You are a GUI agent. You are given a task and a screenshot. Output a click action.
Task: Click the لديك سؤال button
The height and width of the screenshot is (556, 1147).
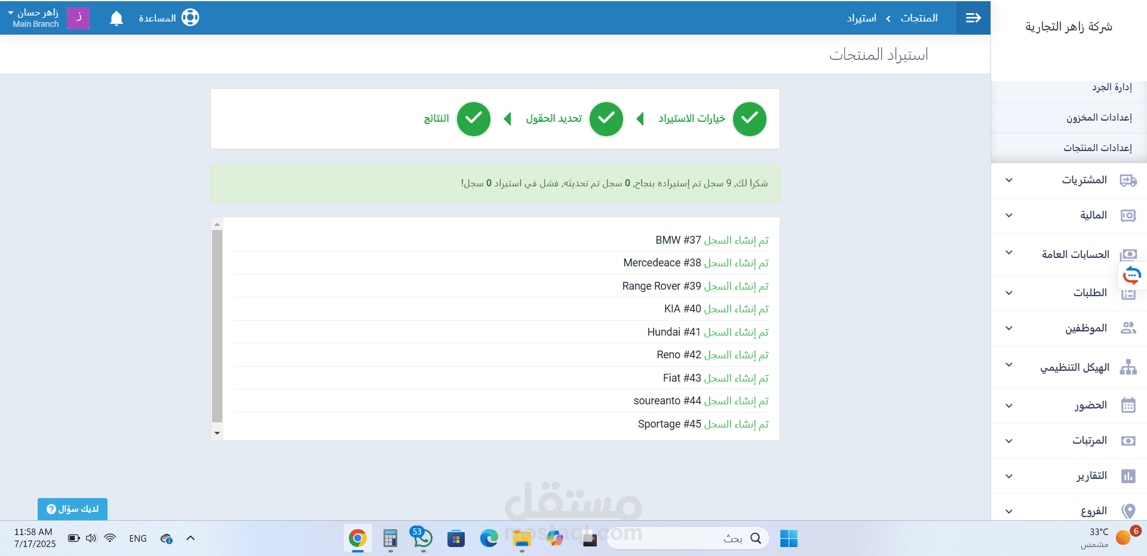[72, 509]
